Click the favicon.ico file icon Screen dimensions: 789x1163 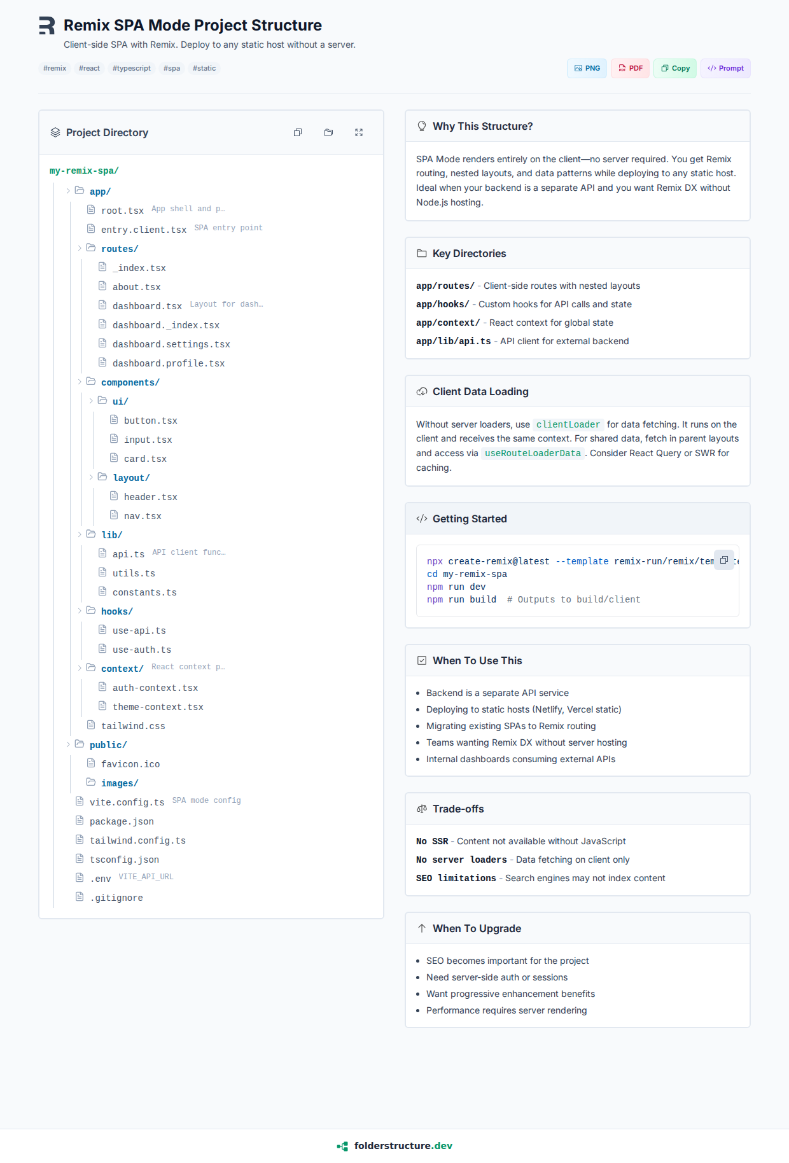(91, 763)
